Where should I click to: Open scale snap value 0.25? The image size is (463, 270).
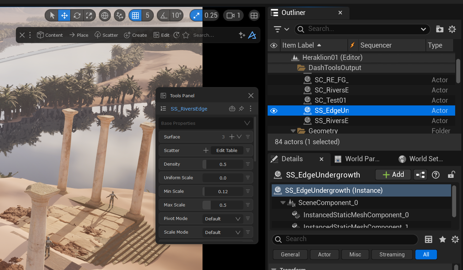click(x=211, y=15)
